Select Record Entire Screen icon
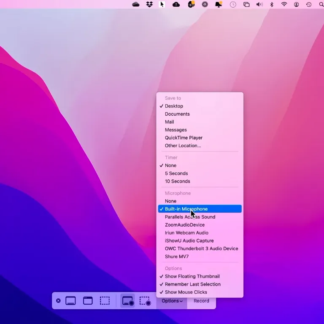Image resolution: width=324 pixels, height=324 pixels. 128,301
